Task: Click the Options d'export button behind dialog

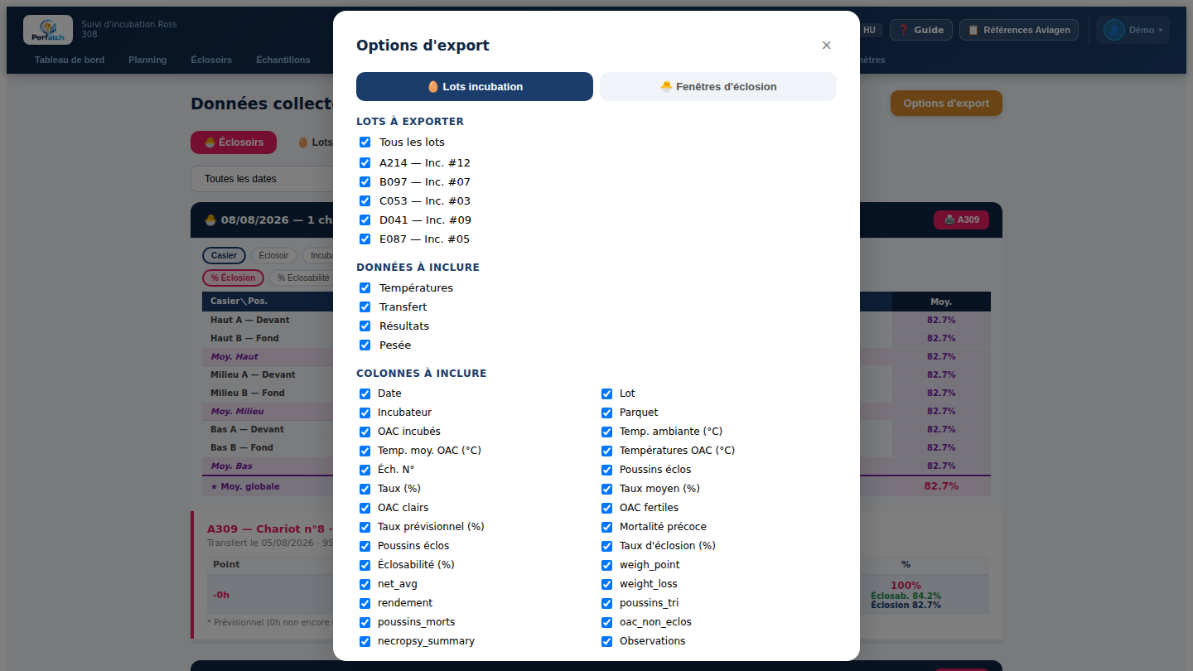Action: 946,104
